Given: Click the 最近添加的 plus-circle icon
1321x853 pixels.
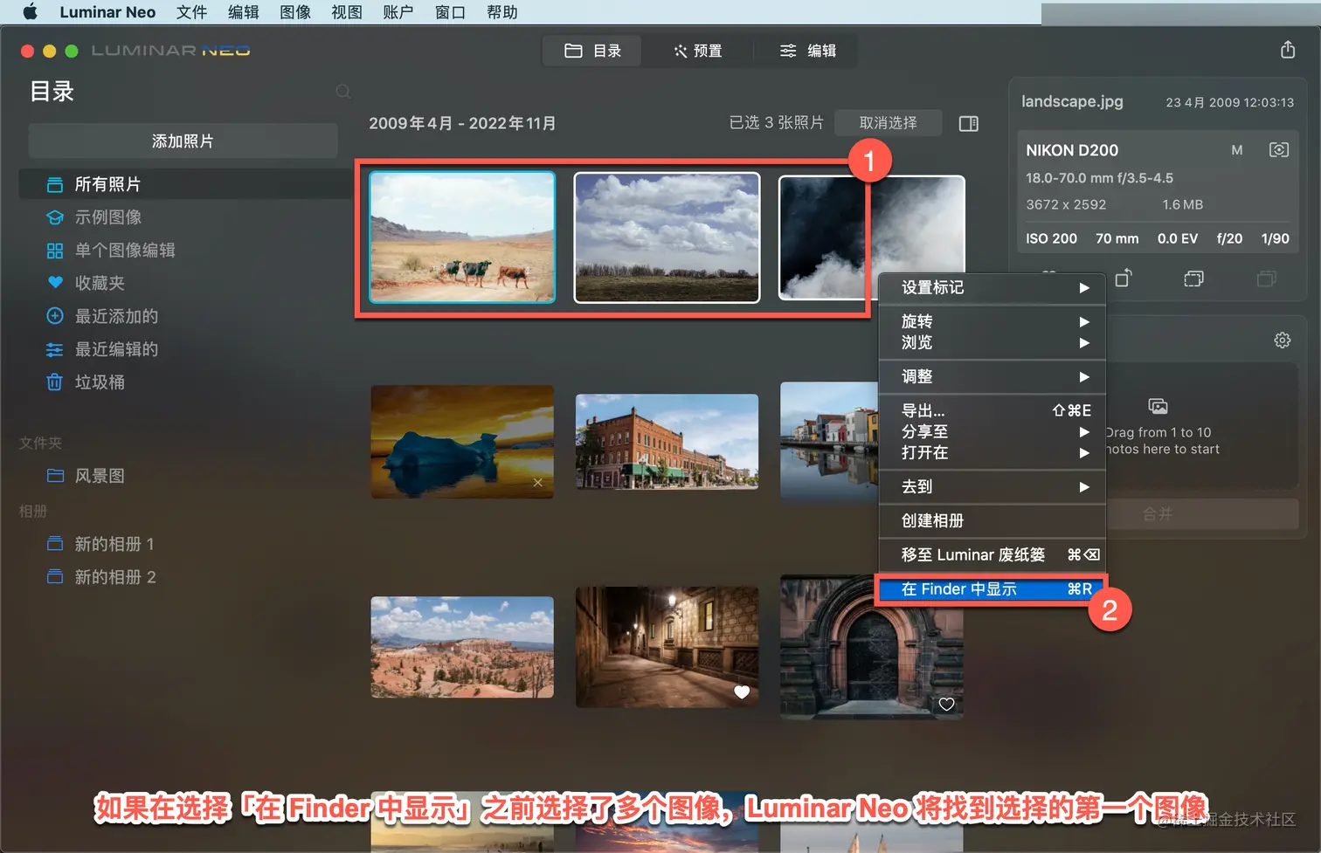Looking at the screenshot, I should pos(54,316).
